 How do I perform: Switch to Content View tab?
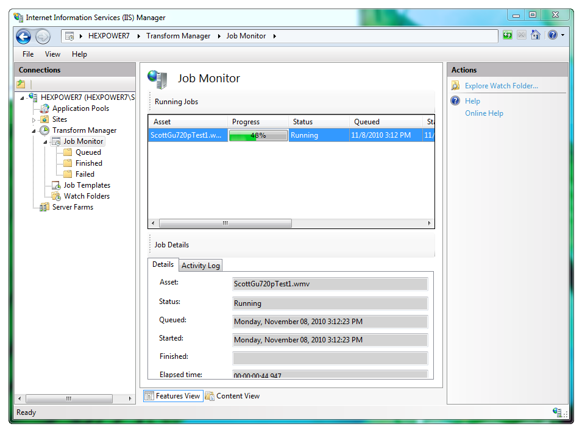point(232,396)
